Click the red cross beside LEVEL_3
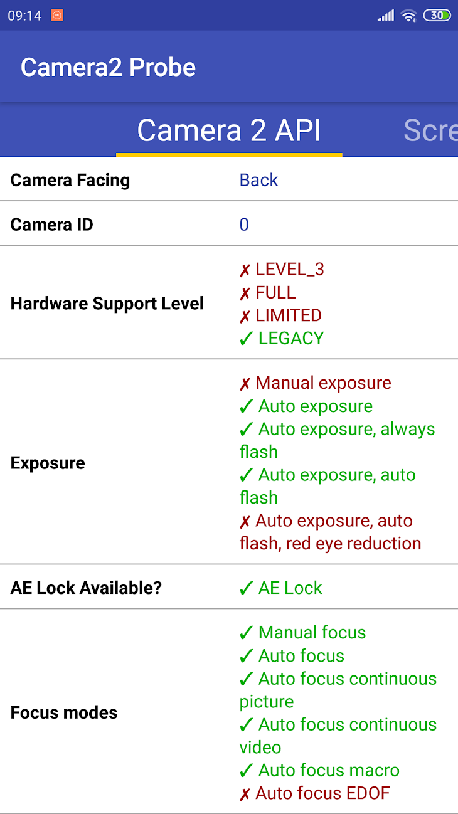Image resolution: width=458 pixels, height=814 pixels. click(245, 270)
